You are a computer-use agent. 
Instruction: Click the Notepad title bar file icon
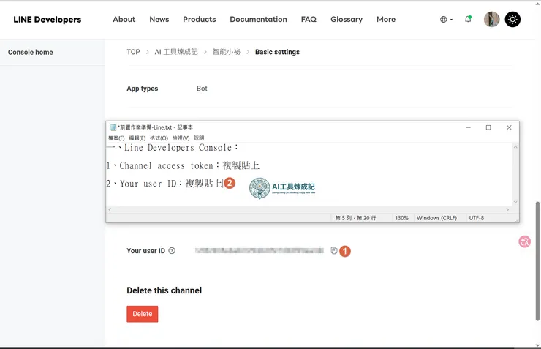pos(113,127)
